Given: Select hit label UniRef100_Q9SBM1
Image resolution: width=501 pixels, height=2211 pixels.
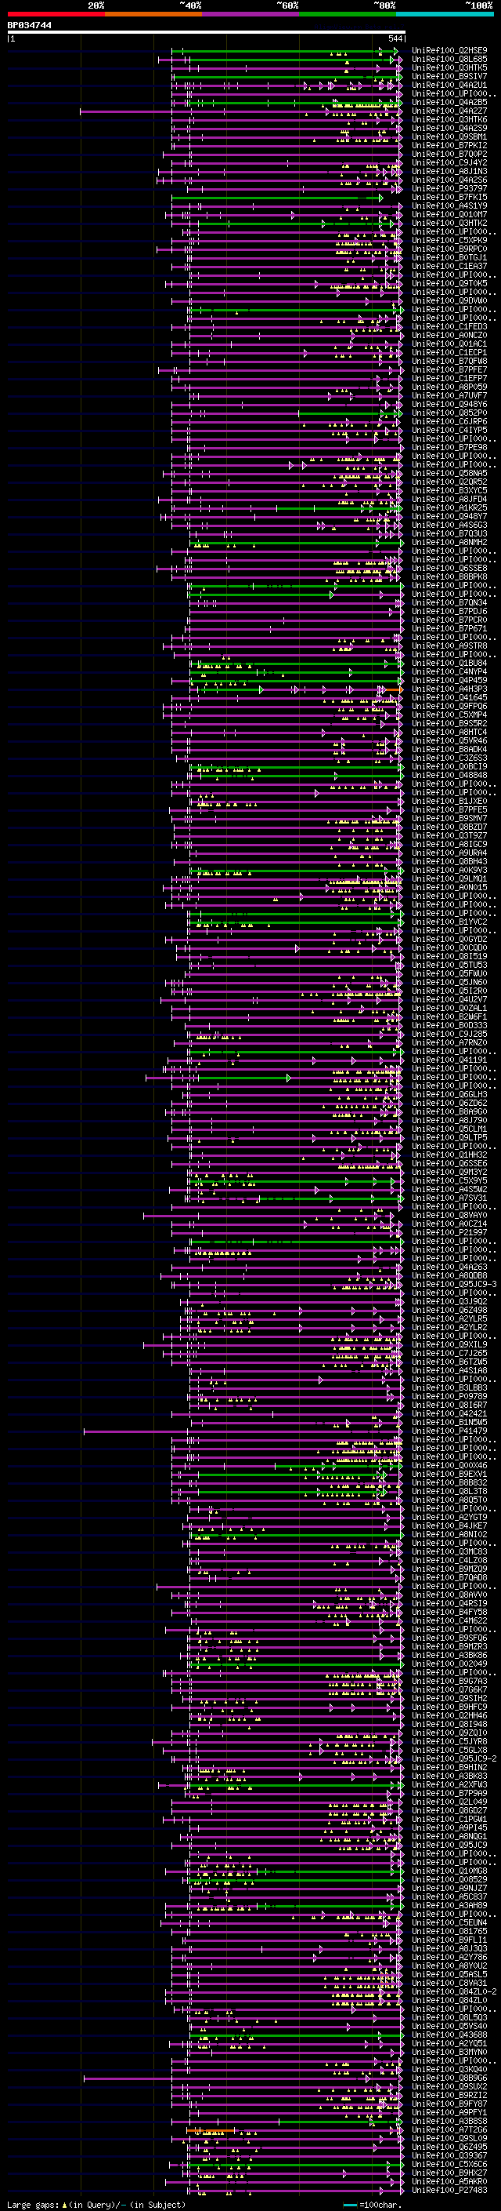Looking at the screenshot, I should point(449,136).
